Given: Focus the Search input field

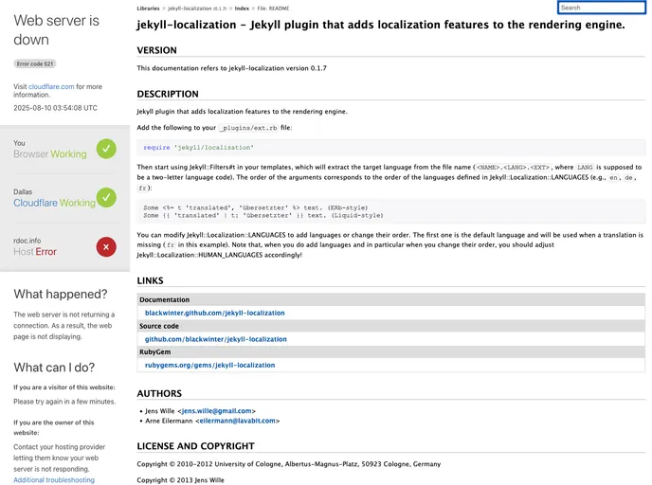Looking at the screenshot, I should [x=601, y=8].
